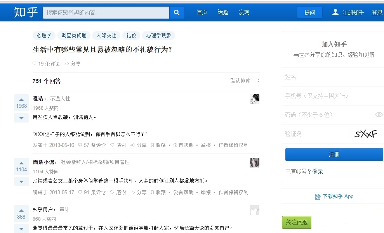Image resolution: width=384 pixels, height=233 pixels.
Task: Open 91 条评论 on 面条小泥's answer
Action: point(92,192)
